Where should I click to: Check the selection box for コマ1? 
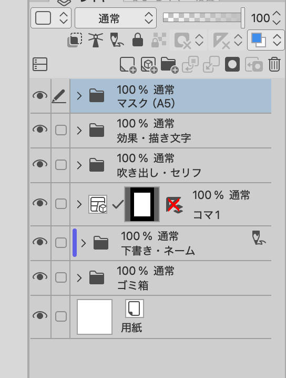[61, 204]
